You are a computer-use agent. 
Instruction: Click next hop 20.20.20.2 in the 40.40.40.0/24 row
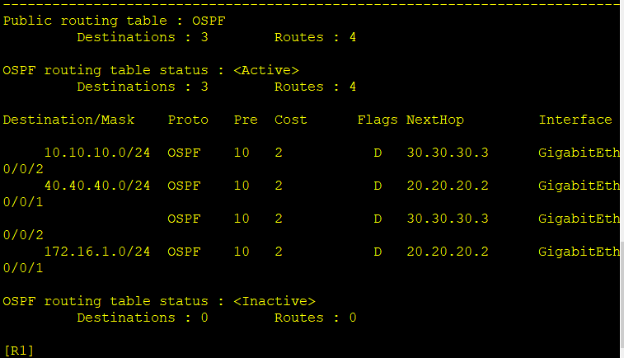click(447, 186)
